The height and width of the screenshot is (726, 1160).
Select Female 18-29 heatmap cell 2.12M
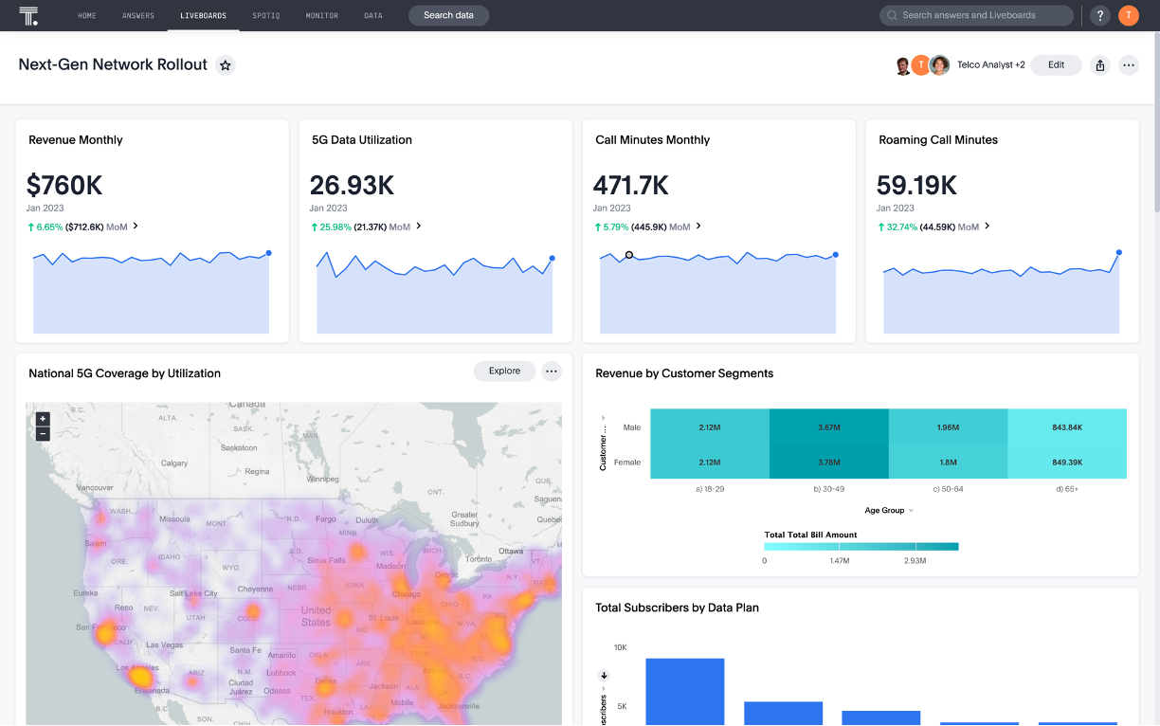[x=710, y=463]
